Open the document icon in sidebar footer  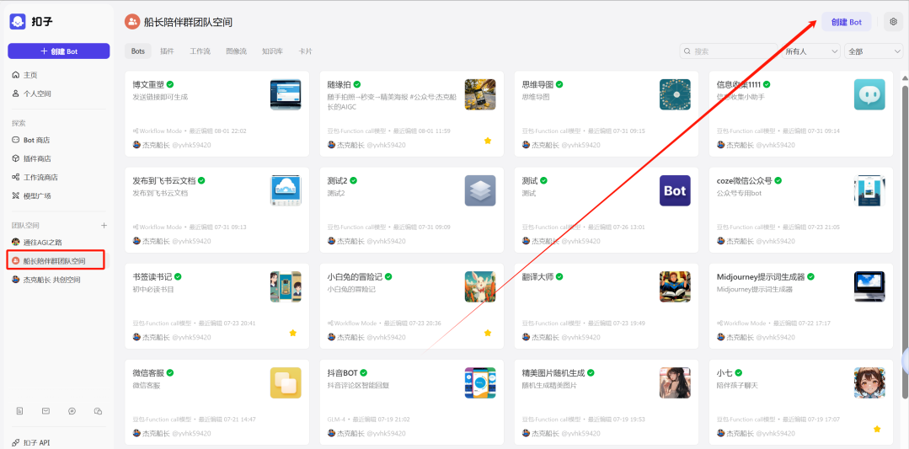coord(19,411)
